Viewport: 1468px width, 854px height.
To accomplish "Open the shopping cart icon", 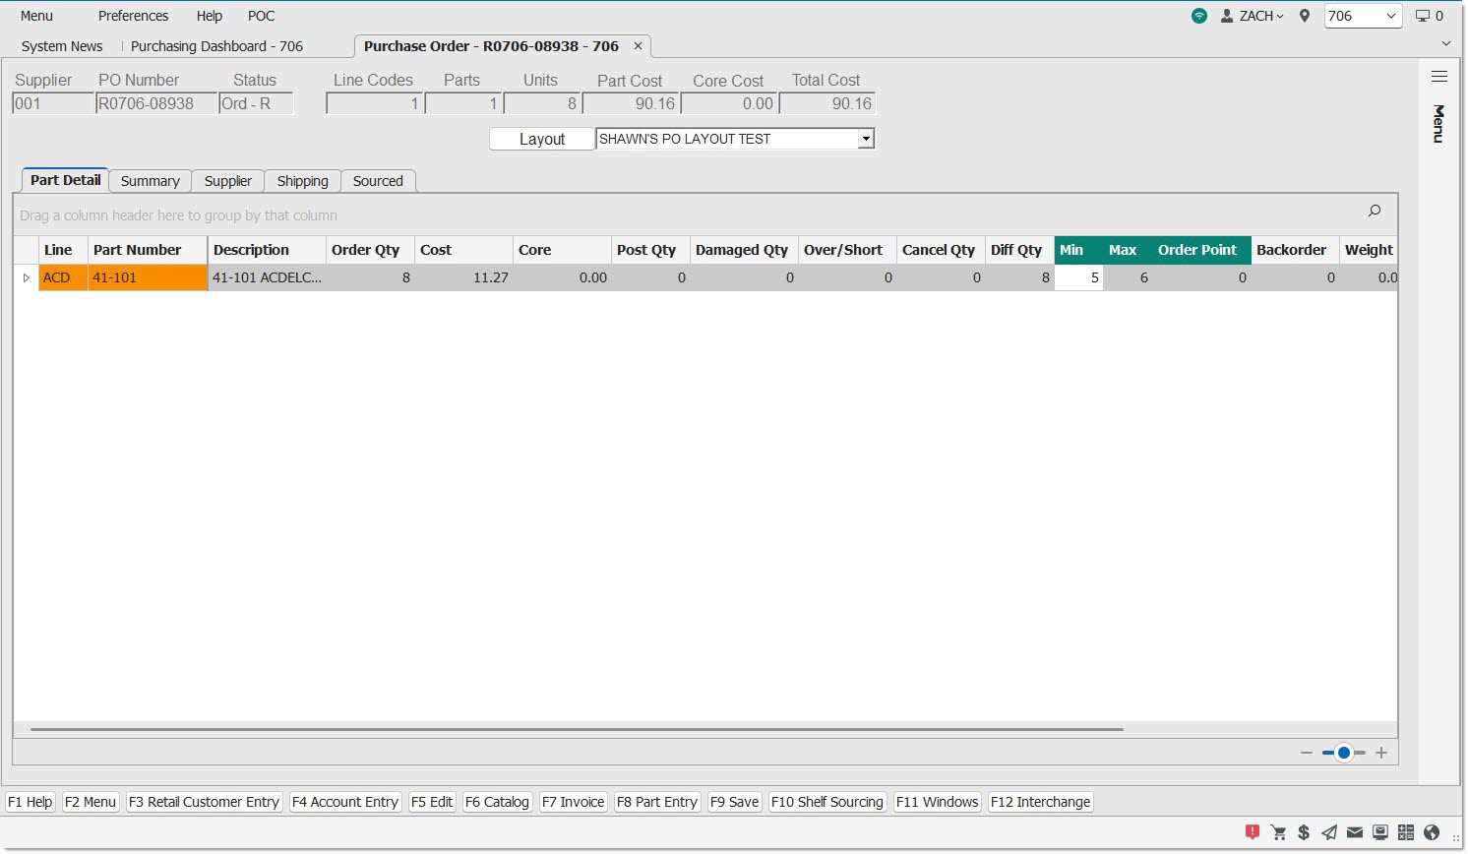I will coord(1278,832).
